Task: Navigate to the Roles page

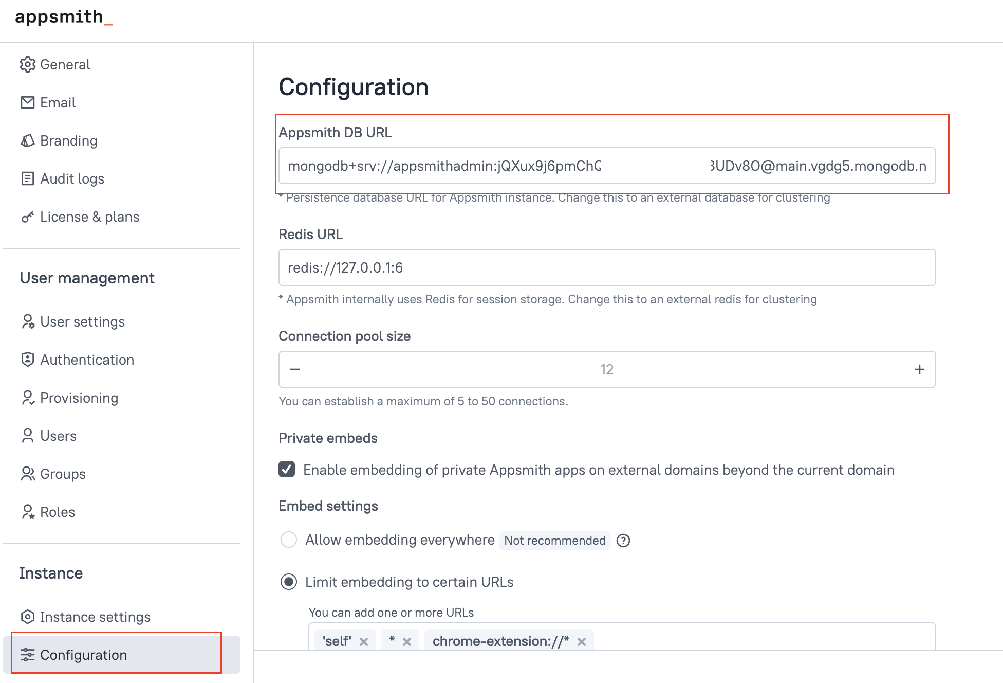Action: [x=58, y=512]
